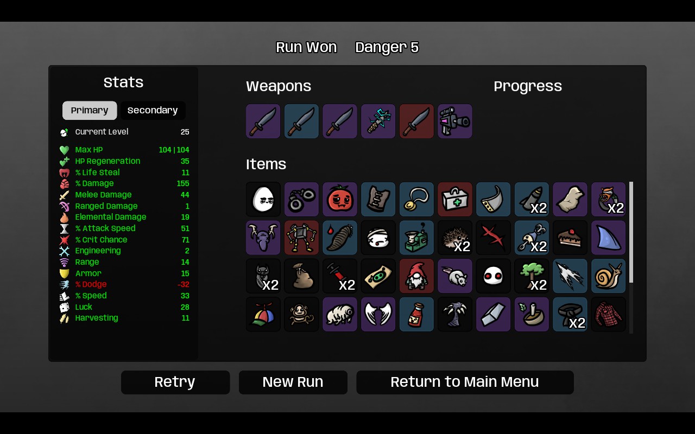Click the items list scrollbar
The height and width of the screenshot is (434, 695).
pos(631,232)
